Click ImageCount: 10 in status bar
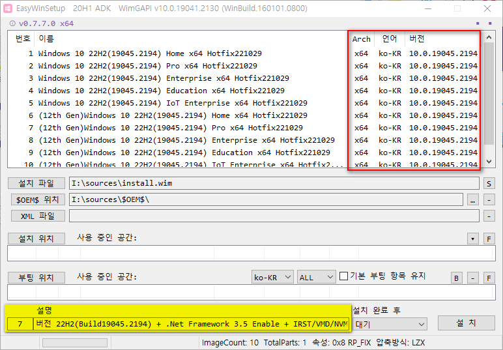 point(231,343)
